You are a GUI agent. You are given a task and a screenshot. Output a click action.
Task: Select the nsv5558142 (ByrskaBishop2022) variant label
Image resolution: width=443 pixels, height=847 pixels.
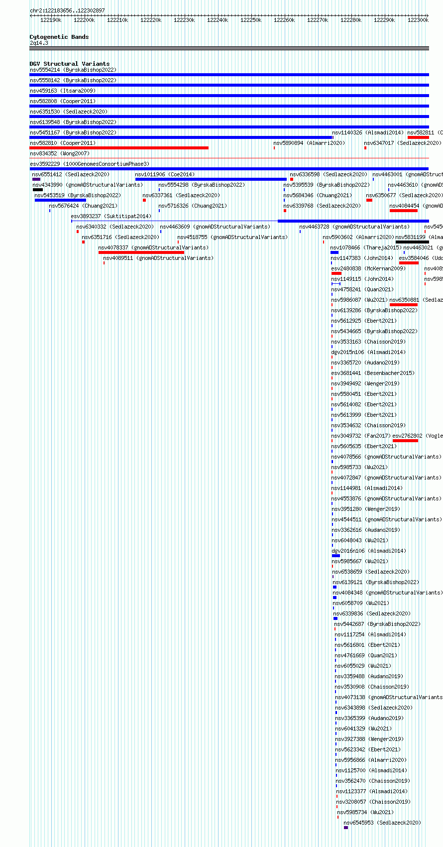pos(73,81)
